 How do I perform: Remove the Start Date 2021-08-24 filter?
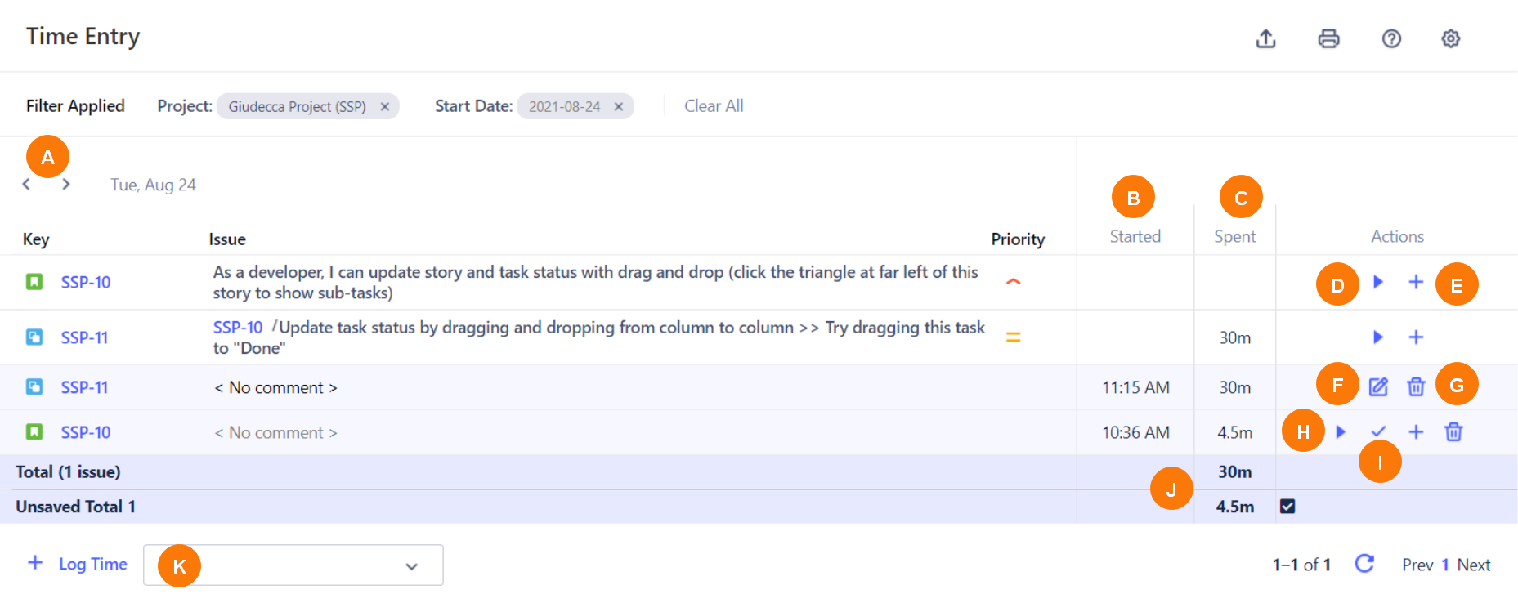(619, 107)
